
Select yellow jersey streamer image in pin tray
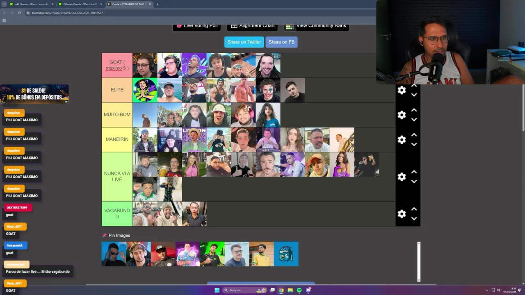262,254
